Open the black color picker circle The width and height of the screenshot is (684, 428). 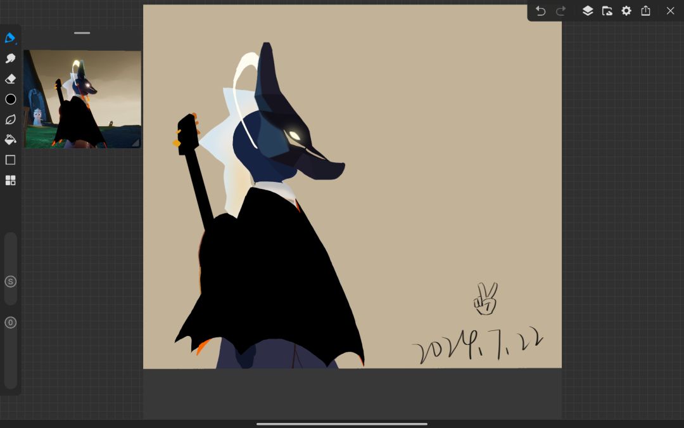click(x=11, y=99)
